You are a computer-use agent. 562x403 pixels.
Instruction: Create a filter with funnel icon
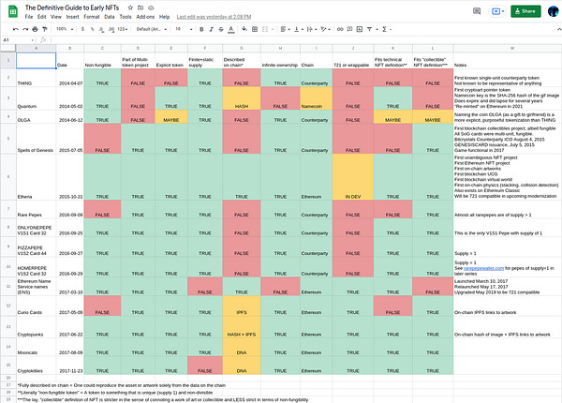[x=370, y=29]
